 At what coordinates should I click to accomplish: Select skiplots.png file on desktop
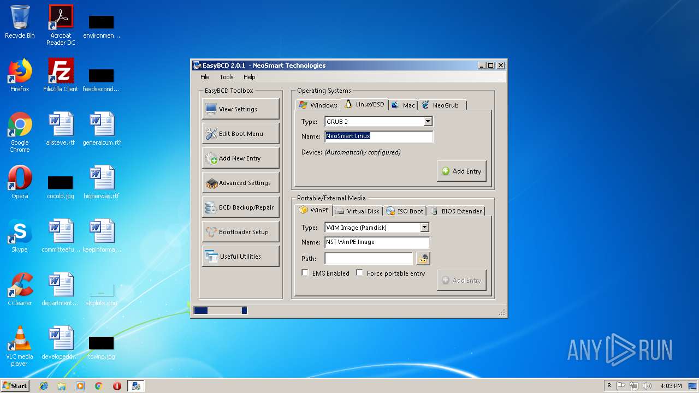102,295
